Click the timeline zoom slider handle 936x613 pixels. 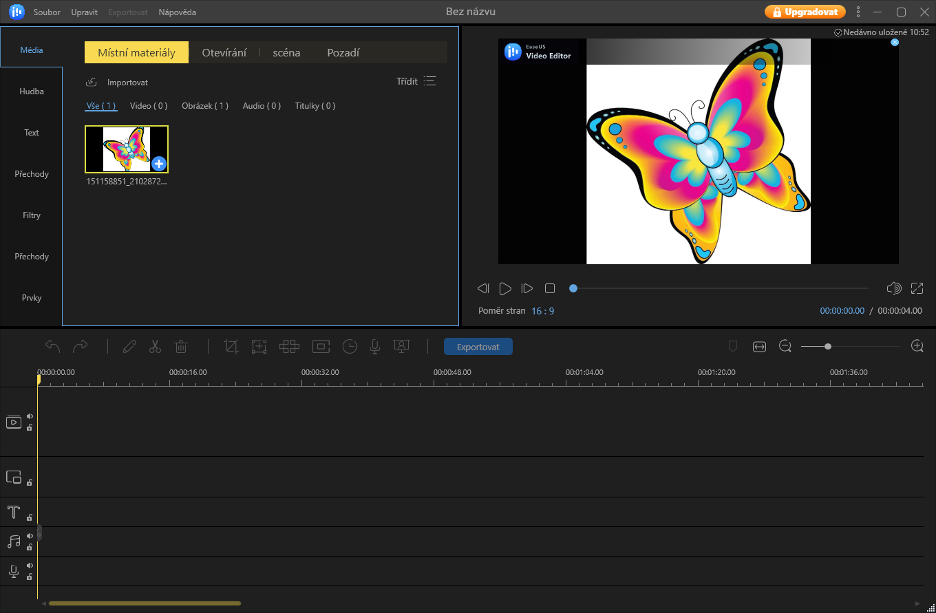828,347
